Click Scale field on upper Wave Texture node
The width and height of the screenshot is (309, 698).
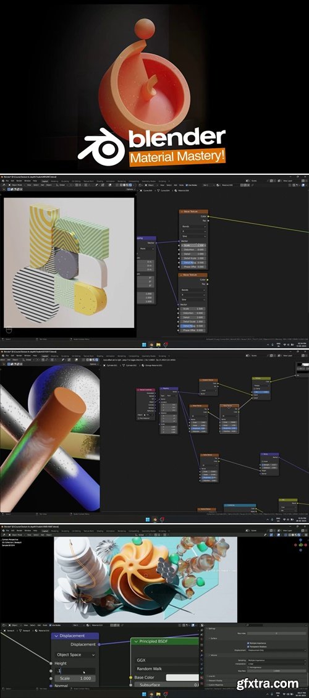pos(193,245)
